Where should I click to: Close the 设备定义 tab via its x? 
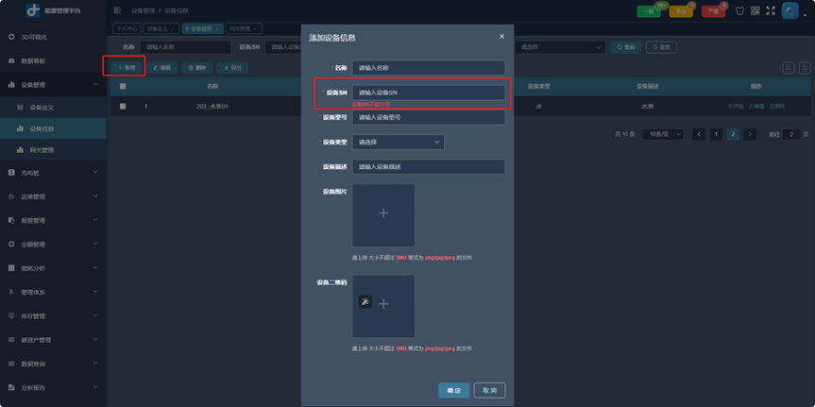[172, 28]
